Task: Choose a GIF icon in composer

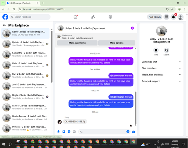Action: (74, 131)
